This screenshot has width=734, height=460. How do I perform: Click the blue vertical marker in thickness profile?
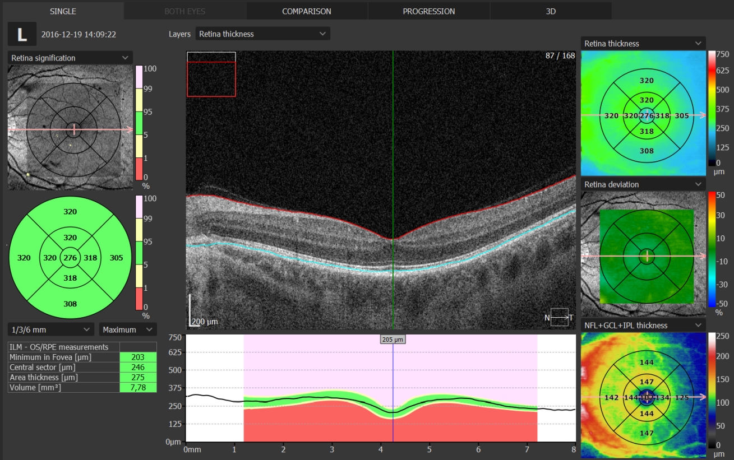(393, 392)
